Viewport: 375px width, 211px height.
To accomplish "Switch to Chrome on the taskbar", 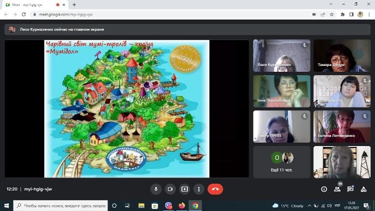I will pyautogui.click(x=195, y=206).
